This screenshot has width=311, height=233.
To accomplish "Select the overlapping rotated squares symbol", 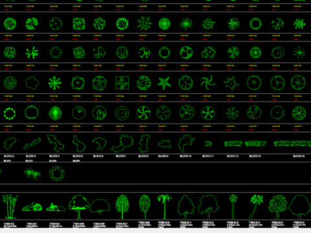I will tap(78, 83).
